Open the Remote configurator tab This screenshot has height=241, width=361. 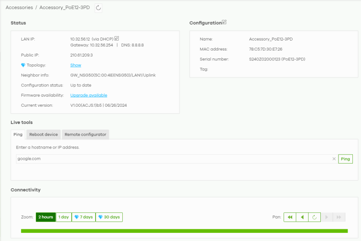85,134
